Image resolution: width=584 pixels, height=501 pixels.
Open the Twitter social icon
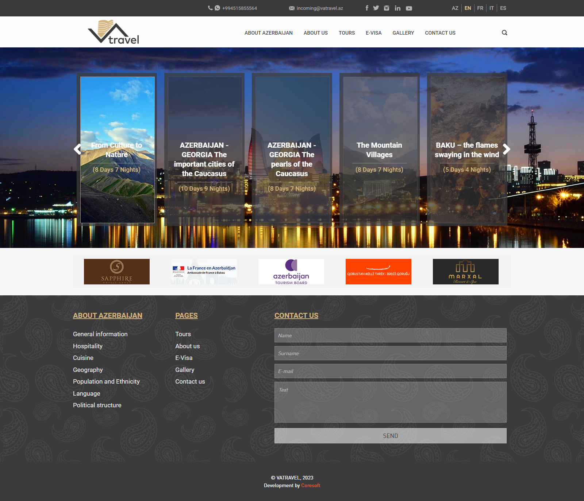coord(376,8)
